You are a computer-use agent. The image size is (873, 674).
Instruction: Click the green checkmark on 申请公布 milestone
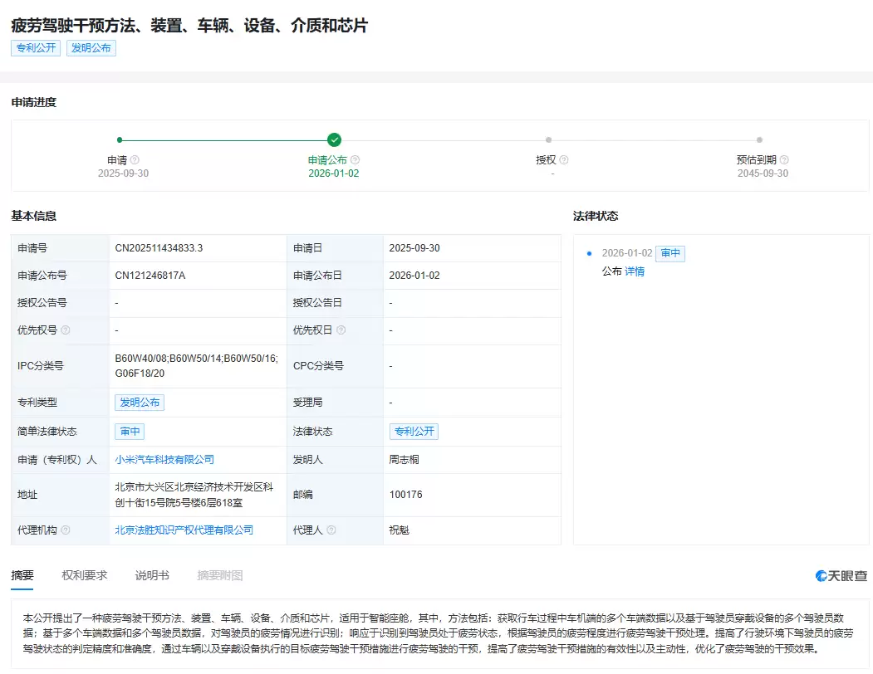tap(333, 139)
